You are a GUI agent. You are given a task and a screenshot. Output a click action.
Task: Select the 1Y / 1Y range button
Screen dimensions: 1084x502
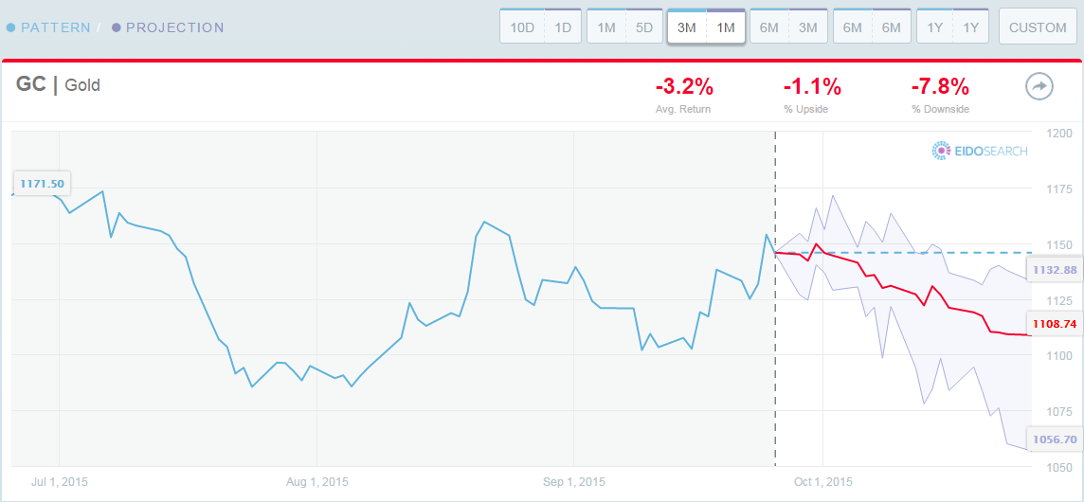pos(952,27)
